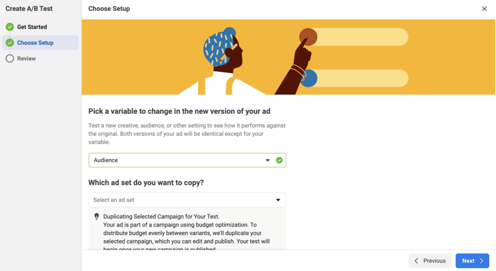Click the Previous button
The width and height of the screenshot is (496, 271).
pyautogui.click(x=430, y=260)
